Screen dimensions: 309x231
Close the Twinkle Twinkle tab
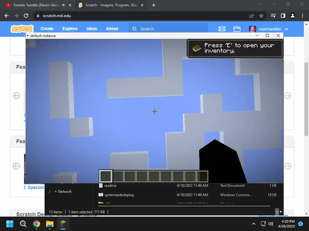pyautogui.click(x=70, y=5)
